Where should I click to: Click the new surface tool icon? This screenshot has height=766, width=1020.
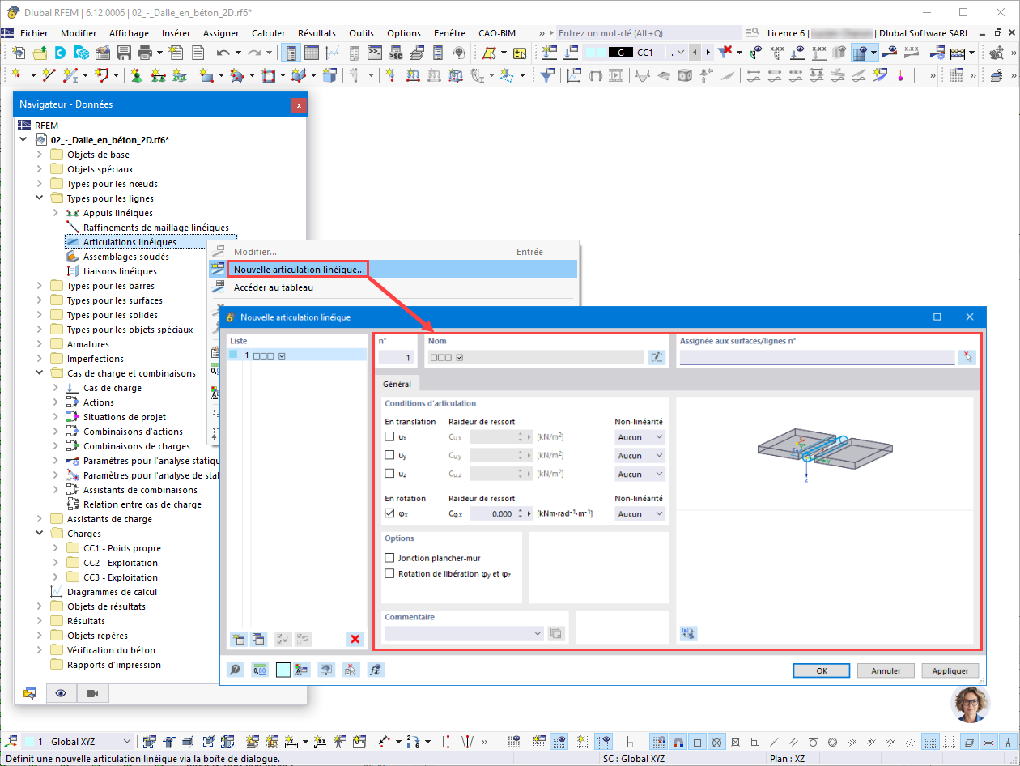click(x=206, y=75)
